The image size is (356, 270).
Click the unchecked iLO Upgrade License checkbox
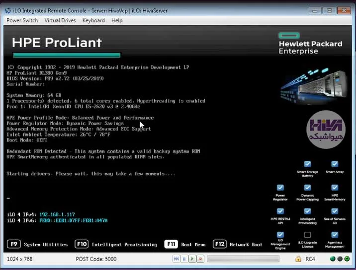(x=307, y=235)
